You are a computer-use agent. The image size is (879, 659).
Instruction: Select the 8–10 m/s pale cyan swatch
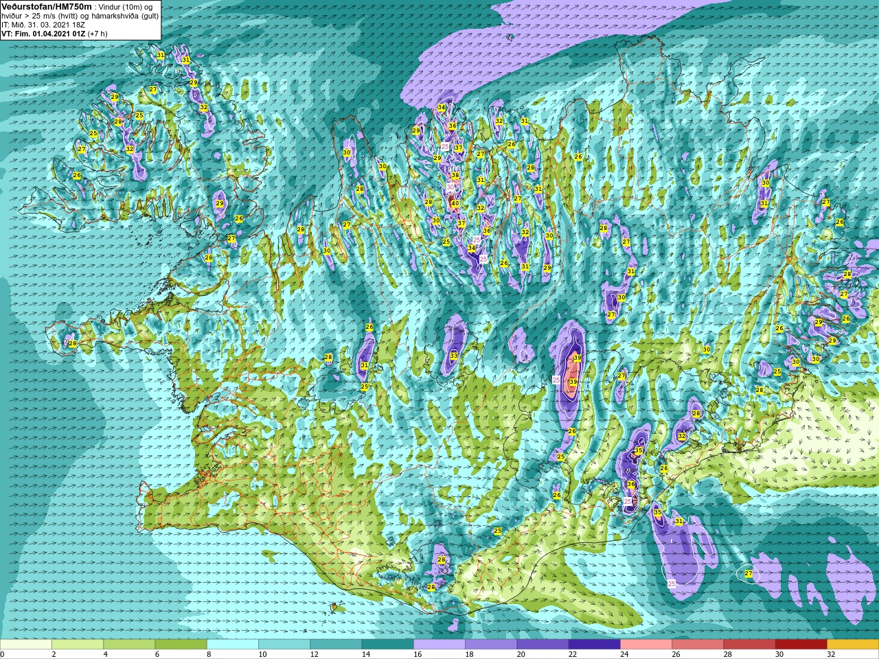click(x=233, y=645)
